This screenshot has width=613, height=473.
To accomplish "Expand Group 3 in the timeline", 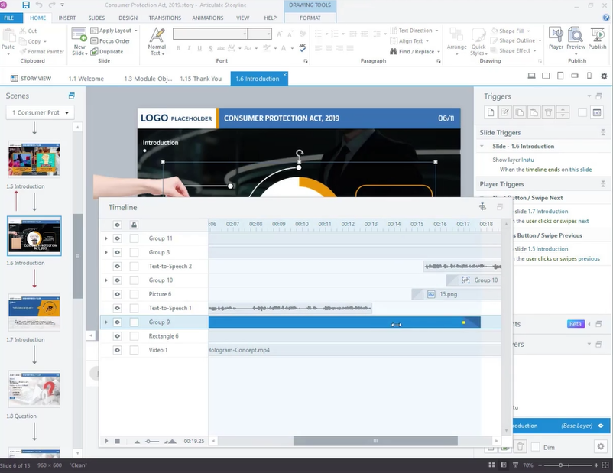I will (x=106, y=252).
